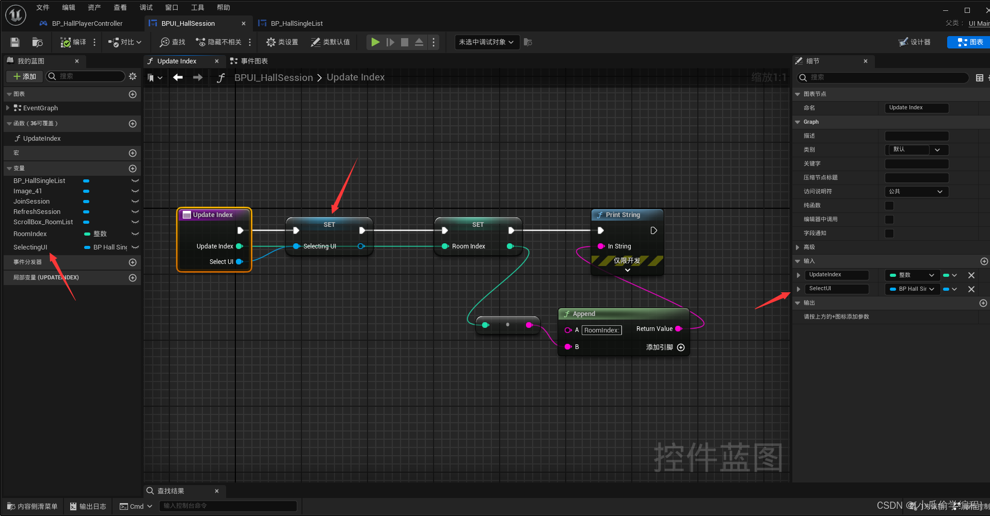990x516 pixels.
Task: Toggle BP_HallSingleList variable visibility eye
Action: point(135,181)
